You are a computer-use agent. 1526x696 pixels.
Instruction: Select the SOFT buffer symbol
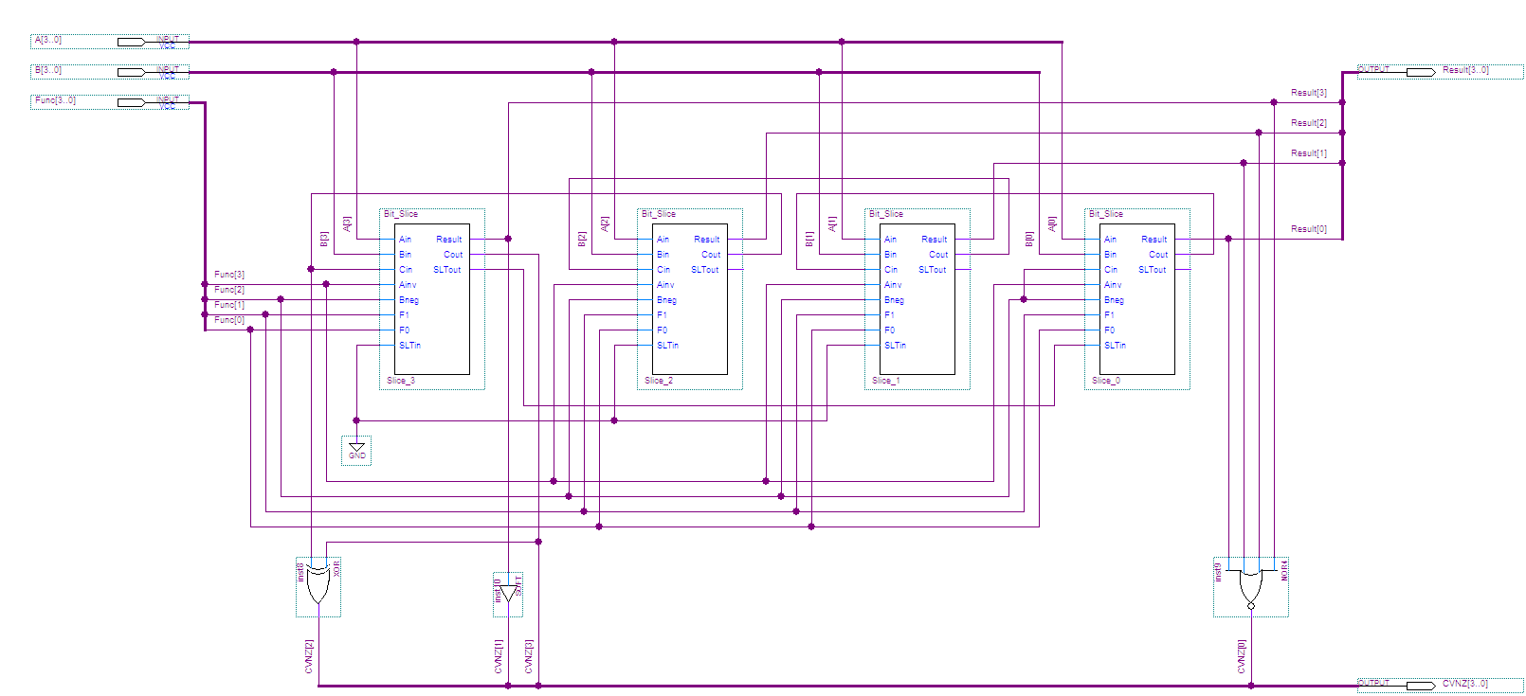tap(508, 594)
